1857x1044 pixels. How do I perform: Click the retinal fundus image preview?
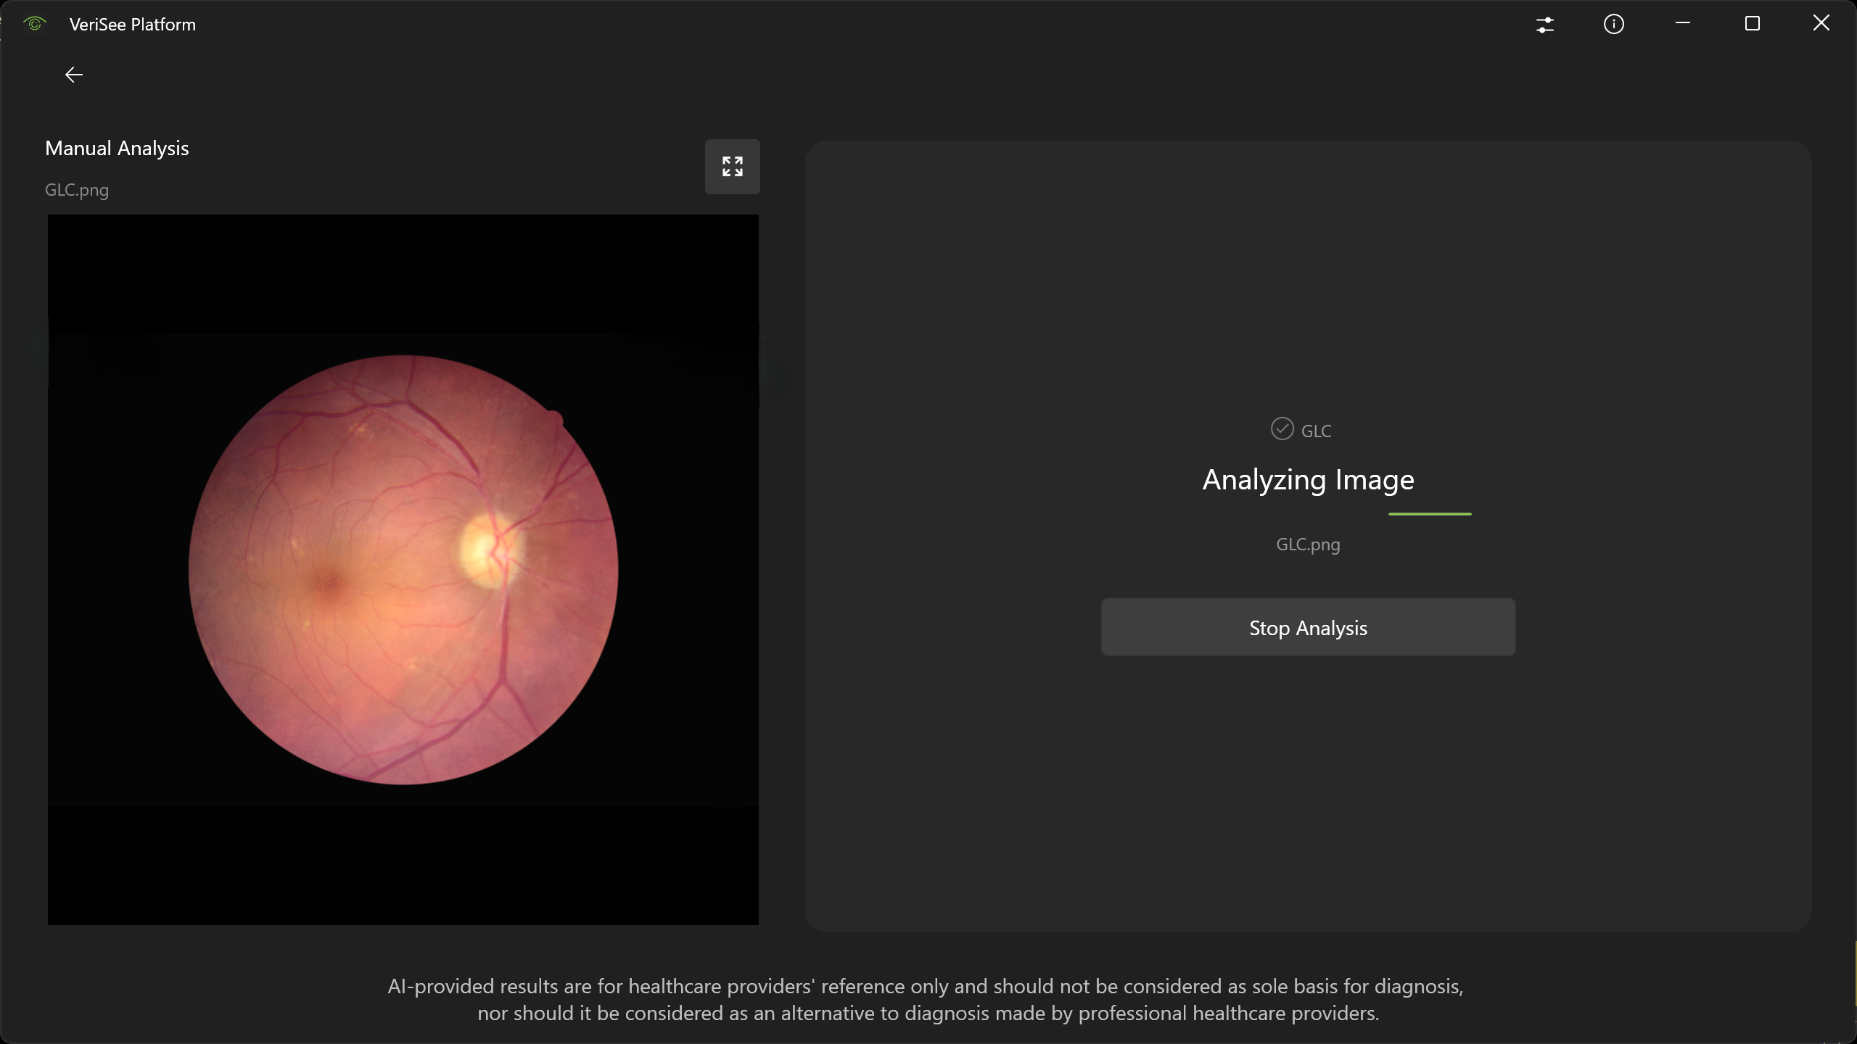tap(403, 570)
